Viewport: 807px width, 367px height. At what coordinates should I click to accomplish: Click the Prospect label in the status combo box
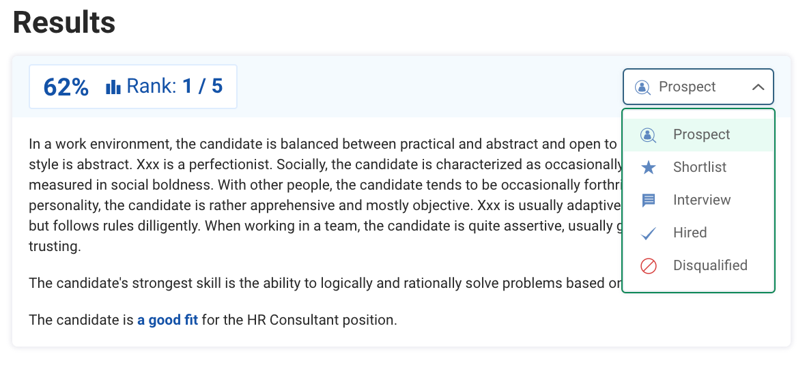click(x=687, y=87)
